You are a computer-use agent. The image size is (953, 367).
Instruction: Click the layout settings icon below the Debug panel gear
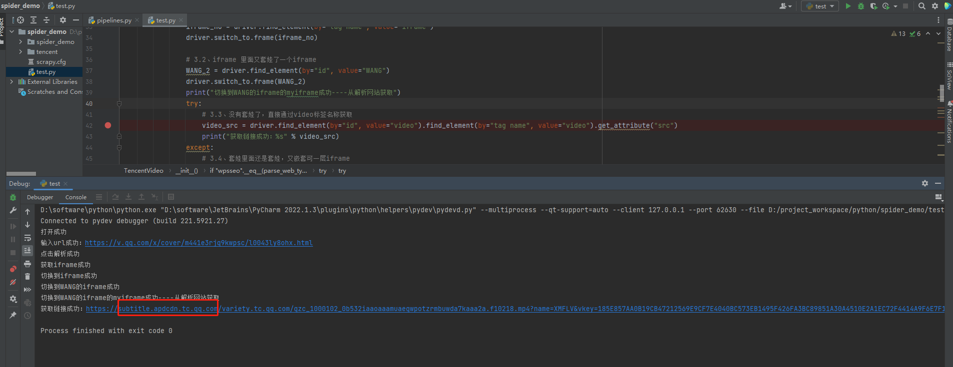938,197
